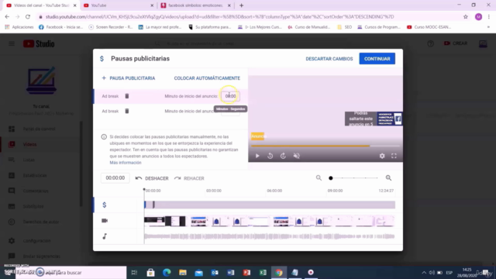The width and height of the screenshot is (496, 279).
Task: Switch to the YouTube browser tab
Action: [x=118, y=5]
